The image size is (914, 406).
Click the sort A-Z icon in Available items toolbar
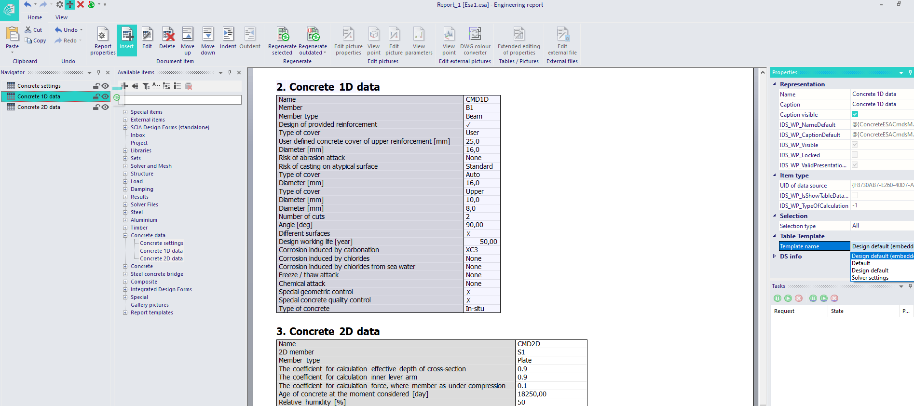pyautogui.click(x=156, y=86)
